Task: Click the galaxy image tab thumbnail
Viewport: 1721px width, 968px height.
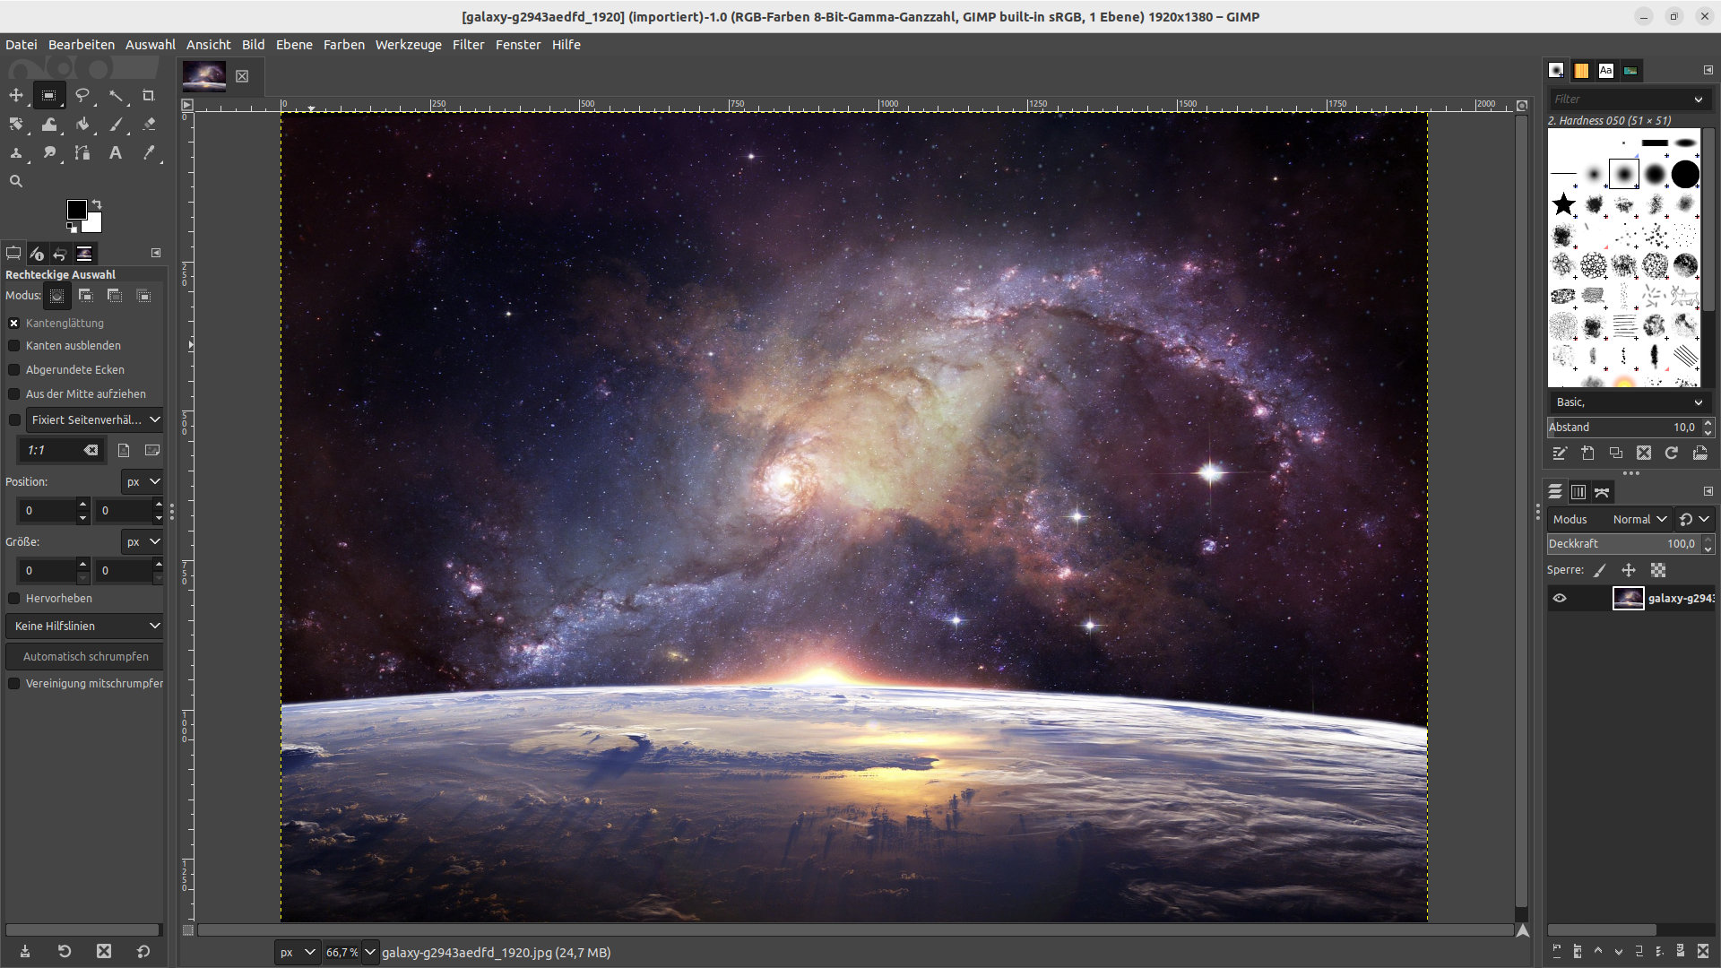Action: (x=204, y=76)
